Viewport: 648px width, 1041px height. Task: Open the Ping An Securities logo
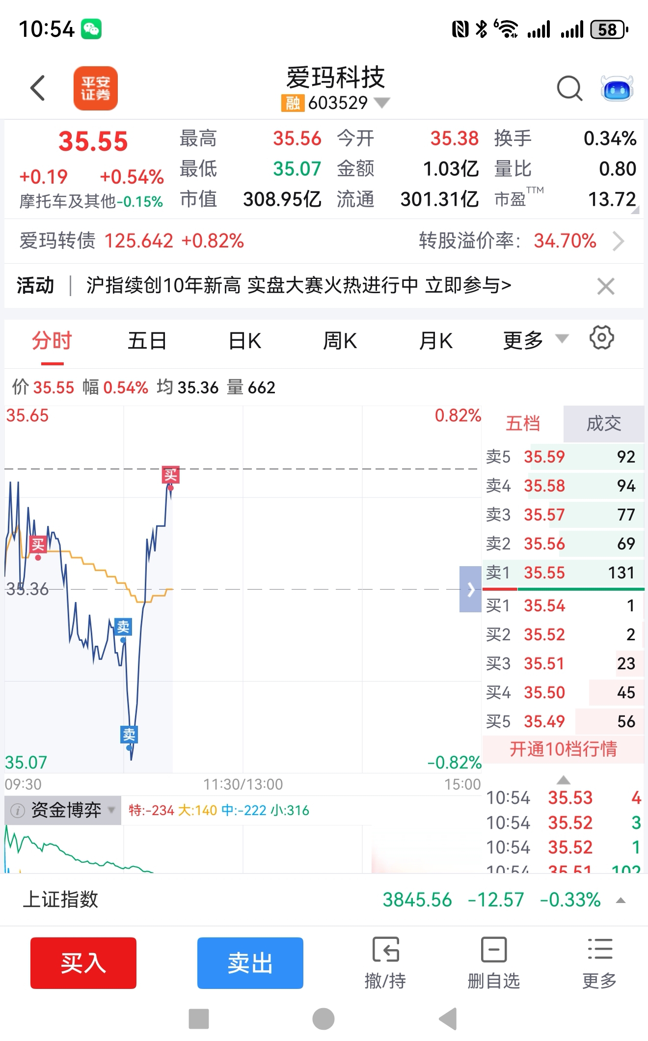point(95,88)
